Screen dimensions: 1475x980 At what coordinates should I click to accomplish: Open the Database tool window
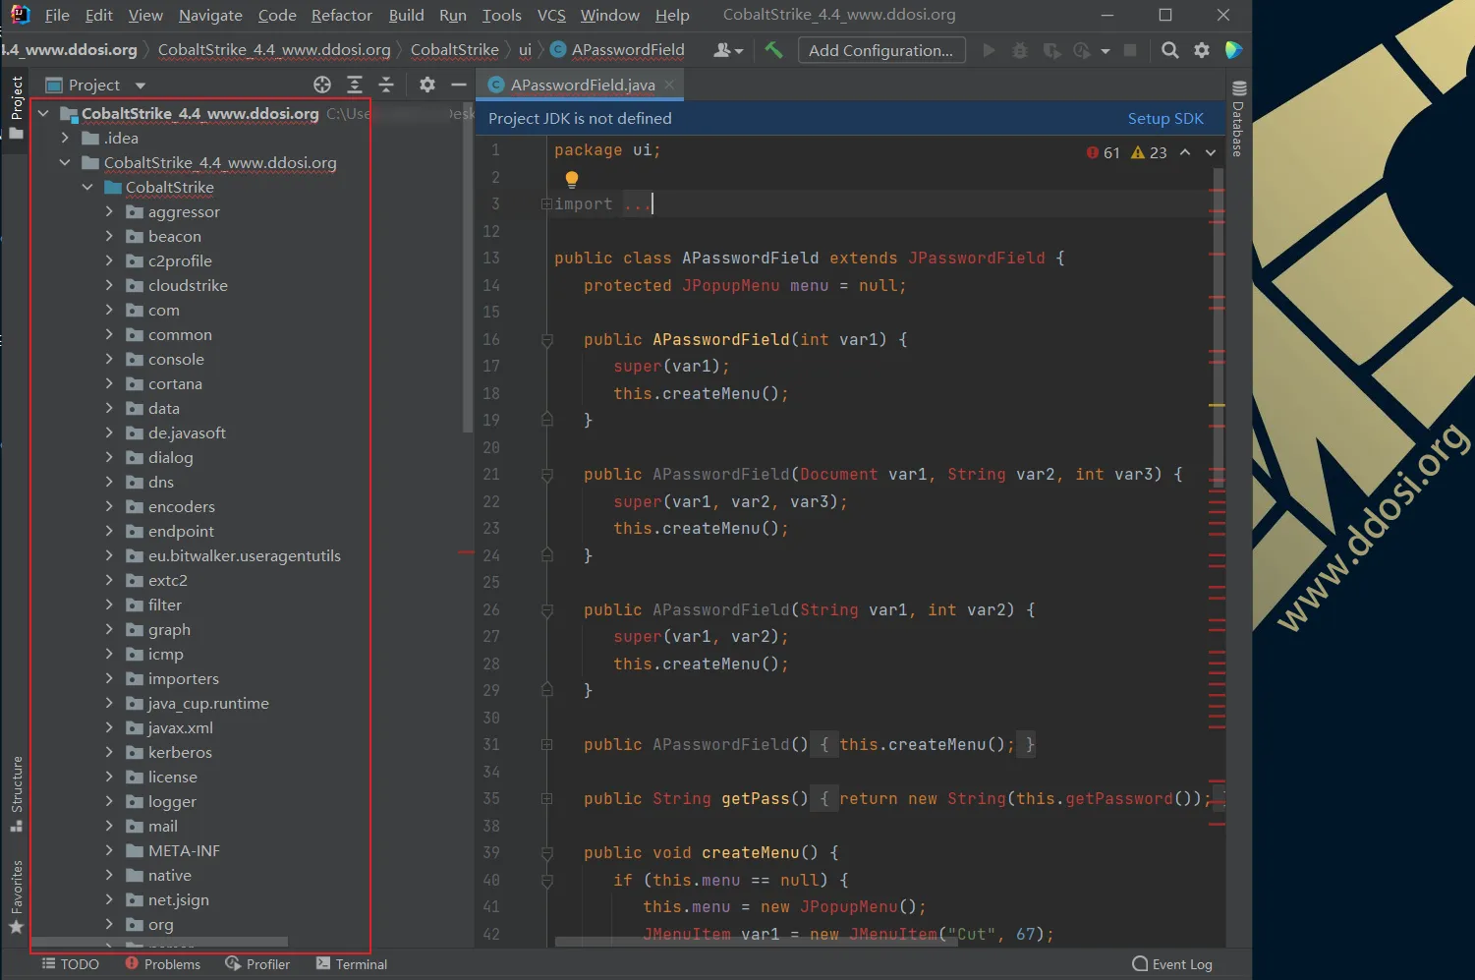[1238, 119]
